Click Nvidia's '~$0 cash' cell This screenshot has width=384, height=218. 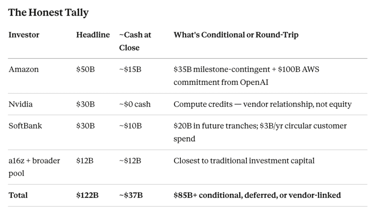(x=135, y=104)
